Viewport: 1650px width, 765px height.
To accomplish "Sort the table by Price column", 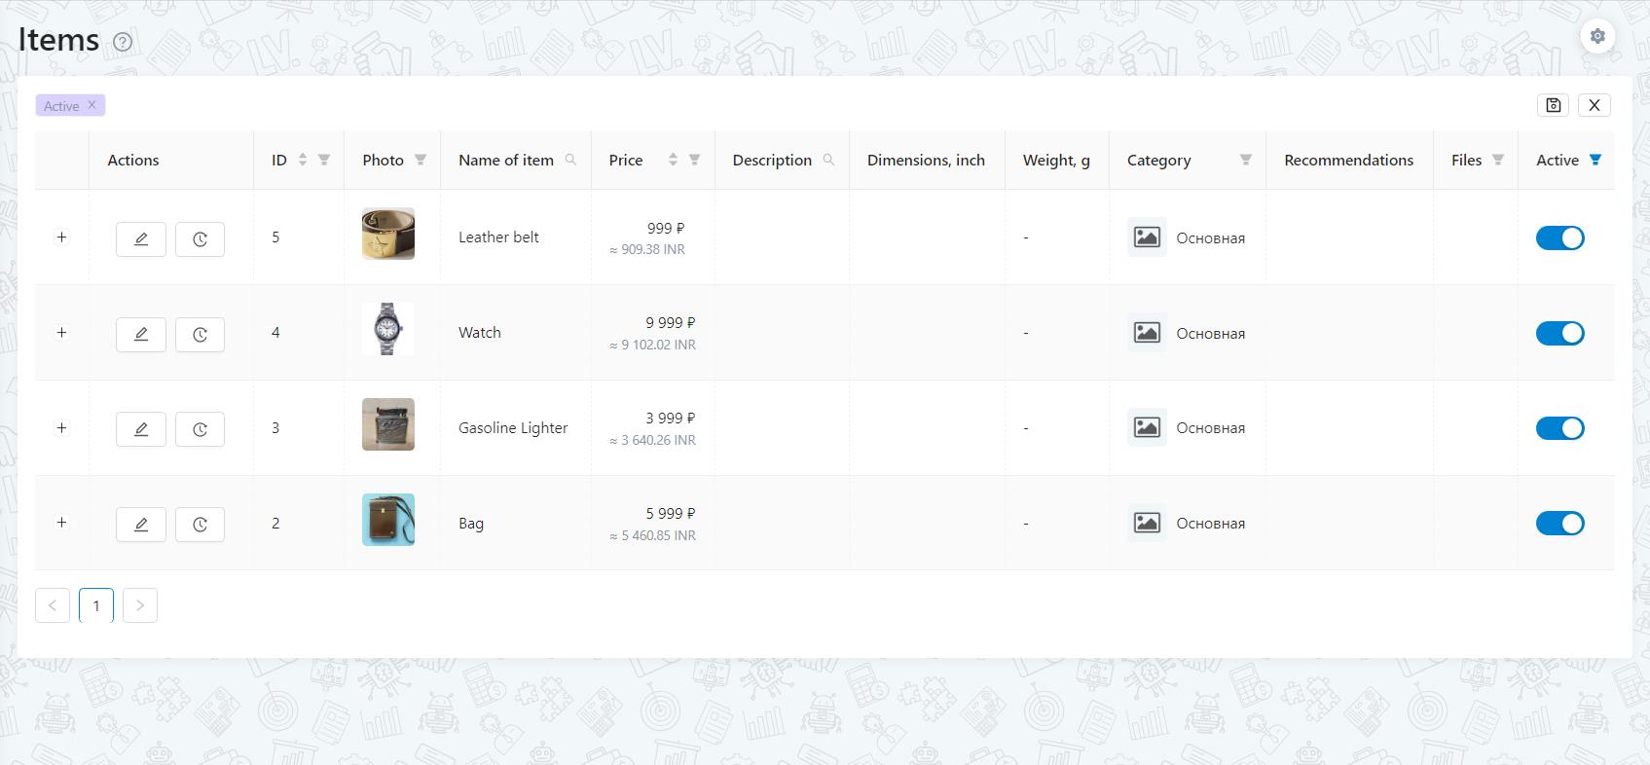I will tap(673, 160).
